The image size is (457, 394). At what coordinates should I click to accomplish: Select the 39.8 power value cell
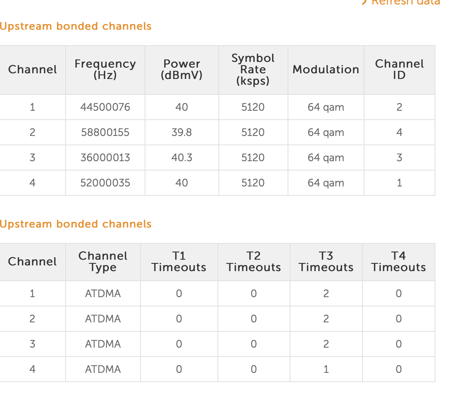coord(182,133)
